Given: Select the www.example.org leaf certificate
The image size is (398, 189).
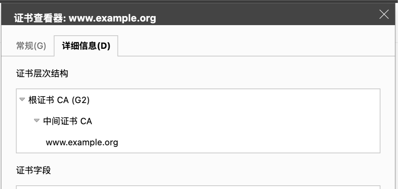Looking at the screenshot, I should 82,142.
